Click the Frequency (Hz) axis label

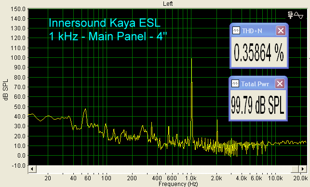coord(178,184)
